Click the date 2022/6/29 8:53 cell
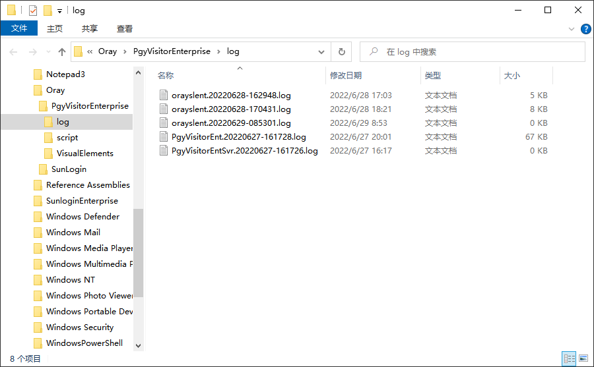This screenshot has height=367, width=594. point(358,123)
